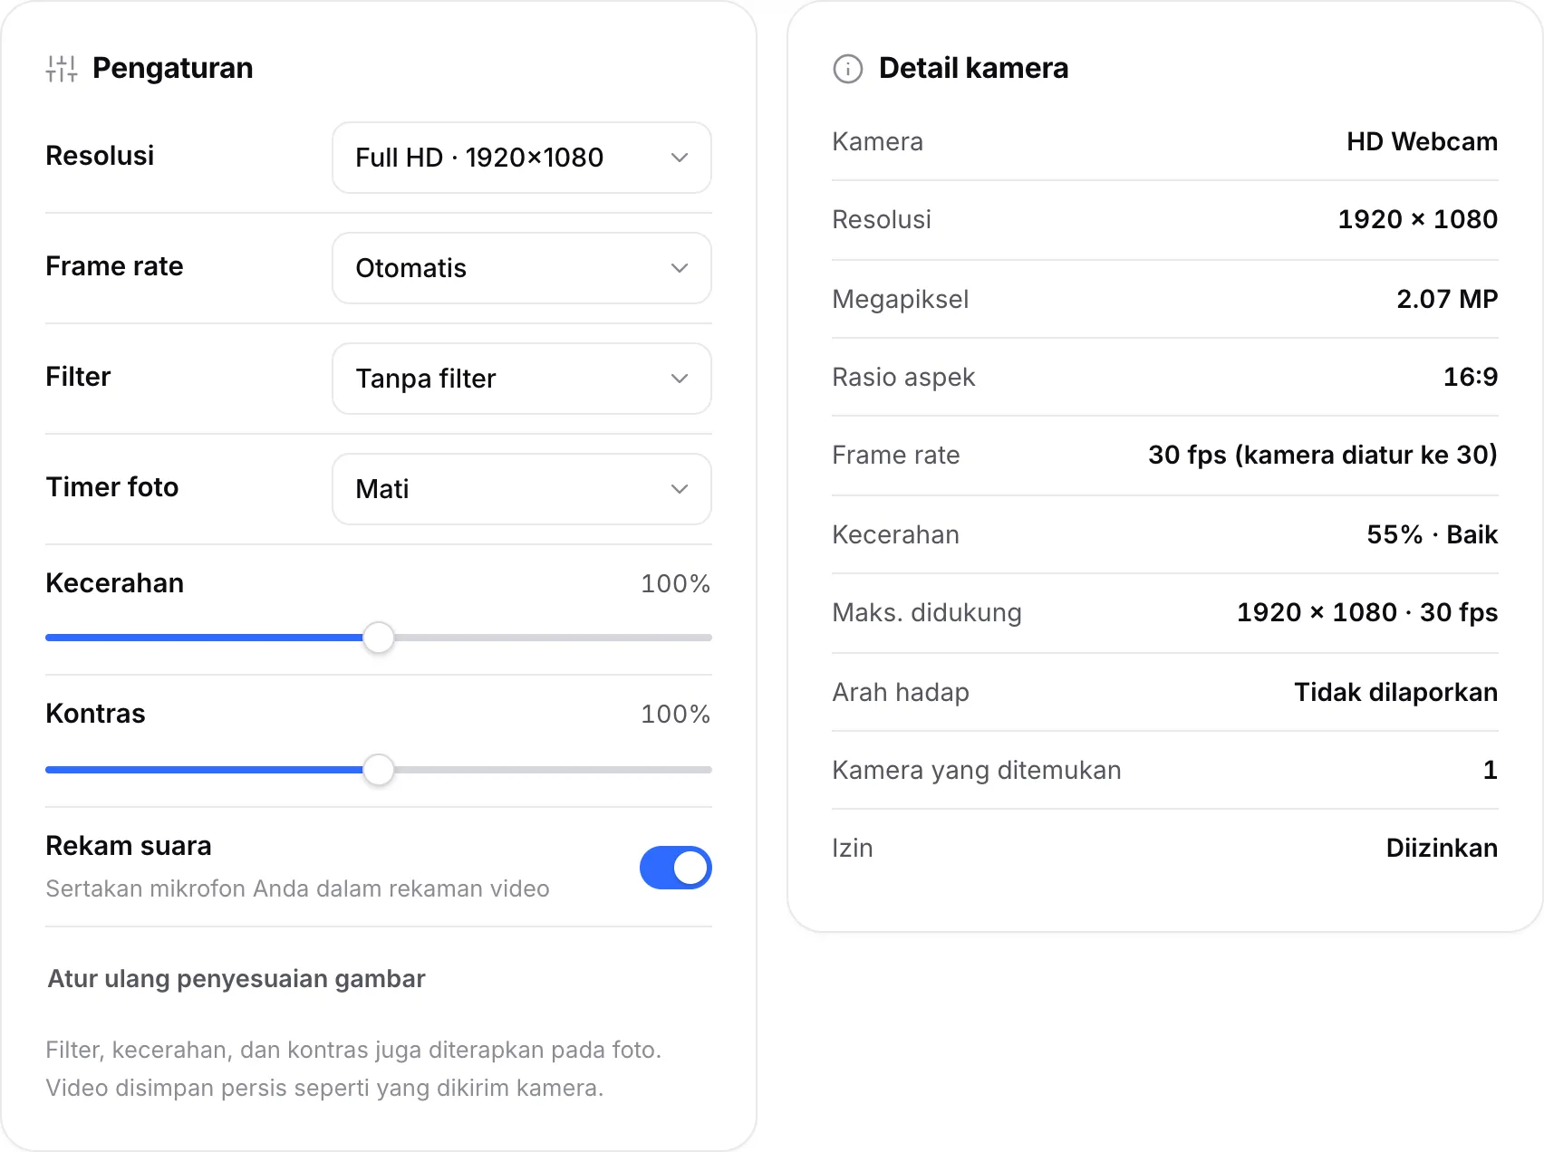Click the Maks. didukung 1920 × 1080 · 30 fps value
The image size is (1544, 1152).
[1367, 613]
